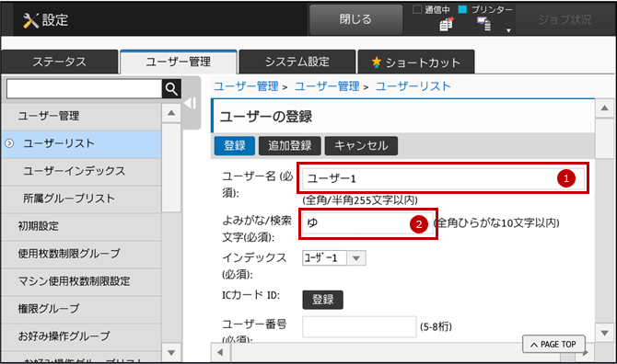Click the キャンセル button
617x364 pixels.
tap(361, 145)
